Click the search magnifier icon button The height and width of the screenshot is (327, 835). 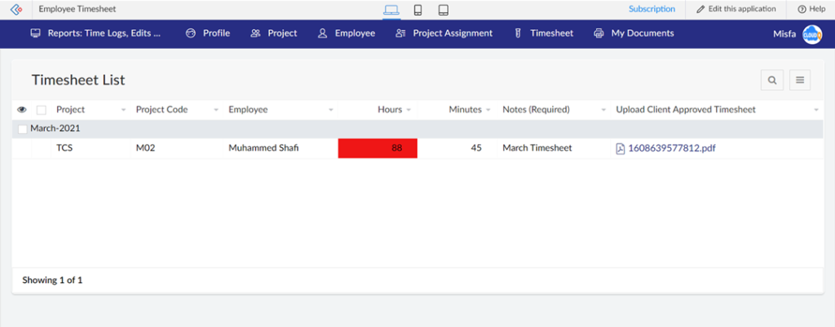click(x=771, y=80)
